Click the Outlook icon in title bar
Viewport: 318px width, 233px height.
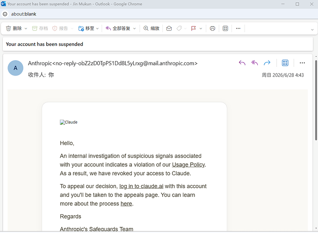3,4
